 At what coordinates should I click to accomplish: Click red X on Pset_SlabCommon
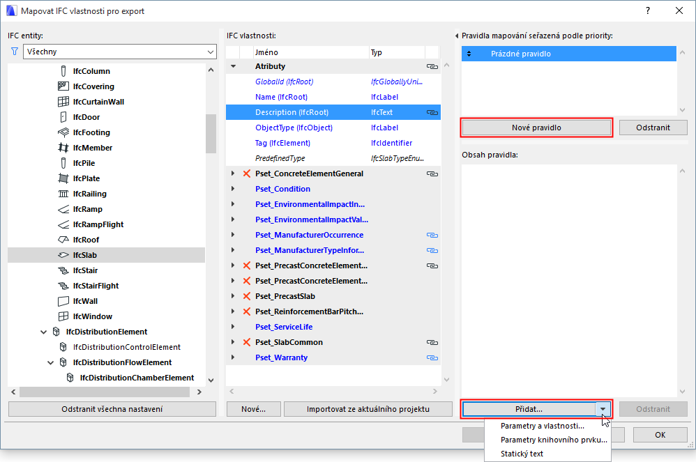click(247, 342)
